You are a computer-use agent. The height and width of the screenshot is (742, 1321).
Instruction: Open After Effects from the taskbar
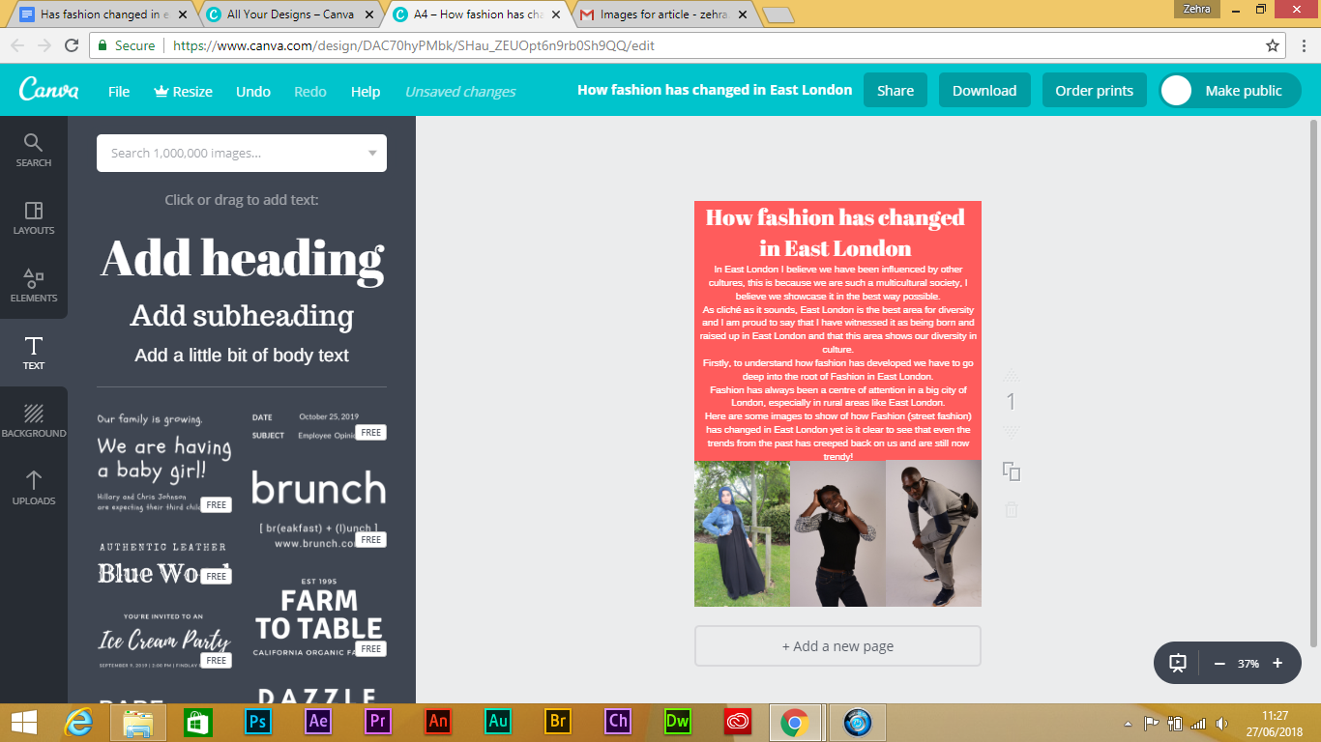316,722
